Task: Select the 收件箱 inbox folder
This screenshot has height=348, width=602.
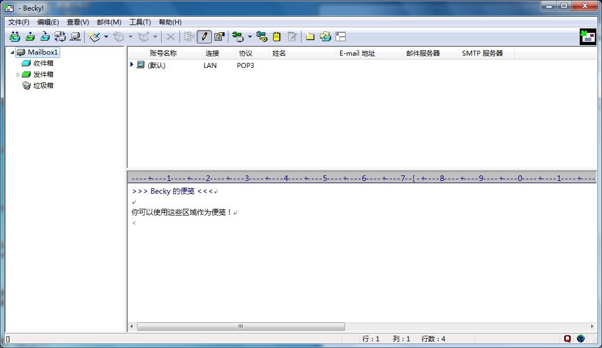Action: click(x=43, y=63)
